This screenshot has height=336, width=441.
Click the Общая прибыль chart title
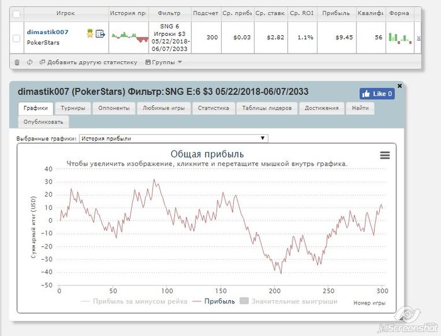pos(207,154)
